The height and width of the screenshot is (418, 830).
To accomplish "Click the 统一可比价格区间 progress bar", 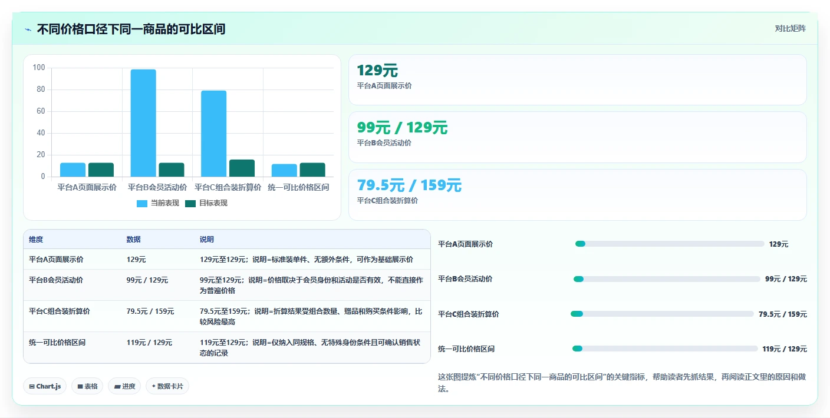I will click(665, 349).
